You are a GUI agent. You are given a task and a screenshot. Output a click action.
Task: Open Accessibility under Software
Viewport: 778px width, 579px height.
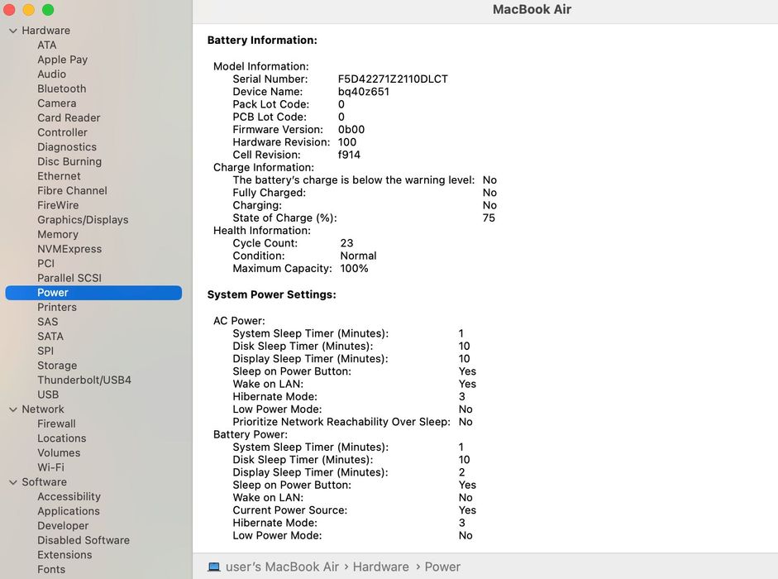coord(69,496)
